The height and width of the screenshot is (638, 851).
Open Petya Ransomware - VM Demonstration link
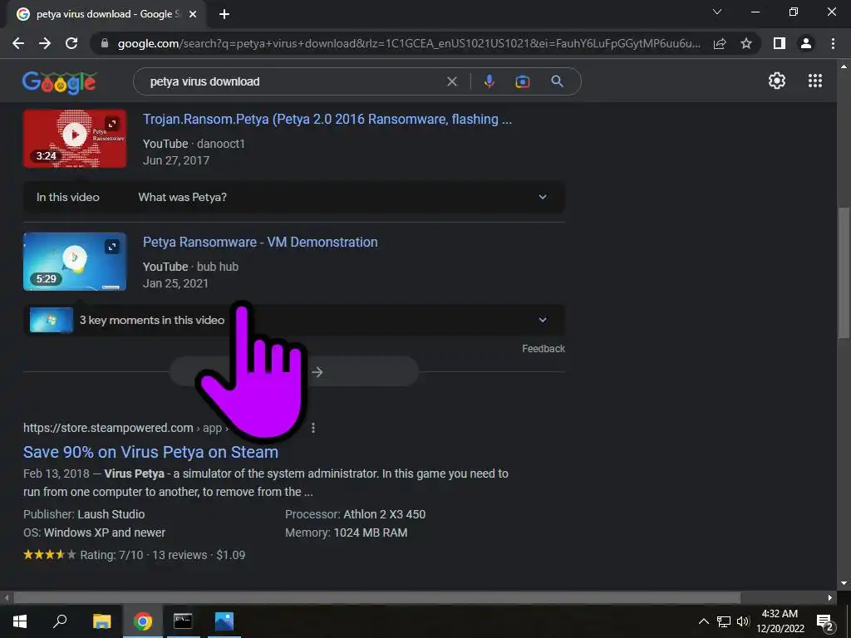[260, 242]
